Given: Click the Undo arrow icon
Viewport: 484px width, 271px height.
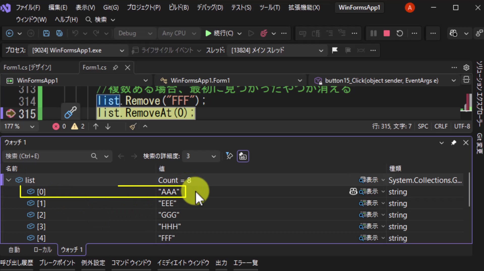Looking at the screenshot, I should point(75,33).
